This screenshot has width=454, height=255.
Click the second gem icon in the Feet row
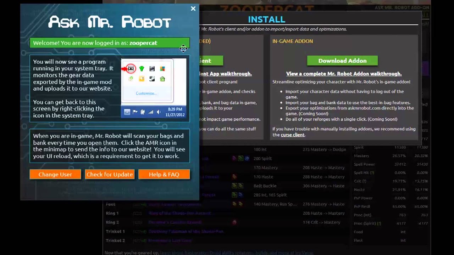pyautogui.click(x=240, y=204)
